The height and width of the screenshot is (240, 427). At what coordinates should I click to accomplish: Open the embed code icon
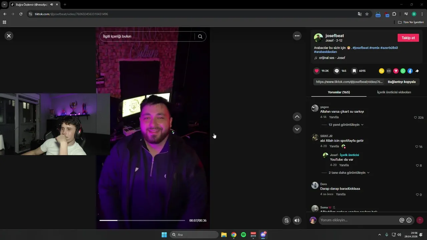coord(389,71)
